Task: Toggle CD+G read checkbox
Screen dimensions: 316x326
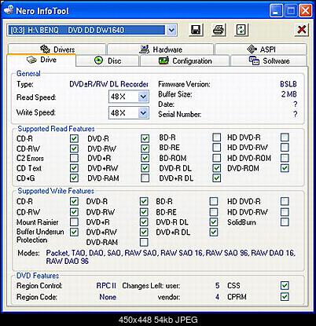Action: click(x=74, y=178)
